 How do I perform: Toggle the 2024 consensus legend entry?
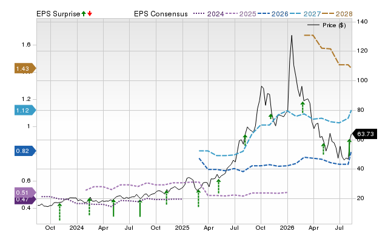pyautogui.click(x=209, y=14)
